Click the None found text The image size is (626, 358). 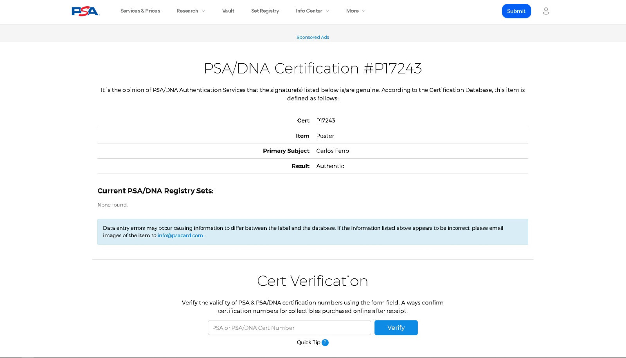point(112,205)
